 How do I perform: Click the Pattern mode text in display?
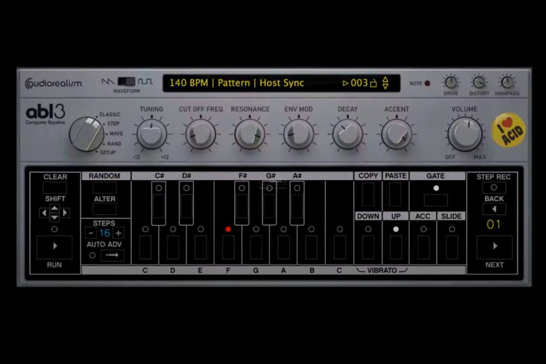(234, 83)
